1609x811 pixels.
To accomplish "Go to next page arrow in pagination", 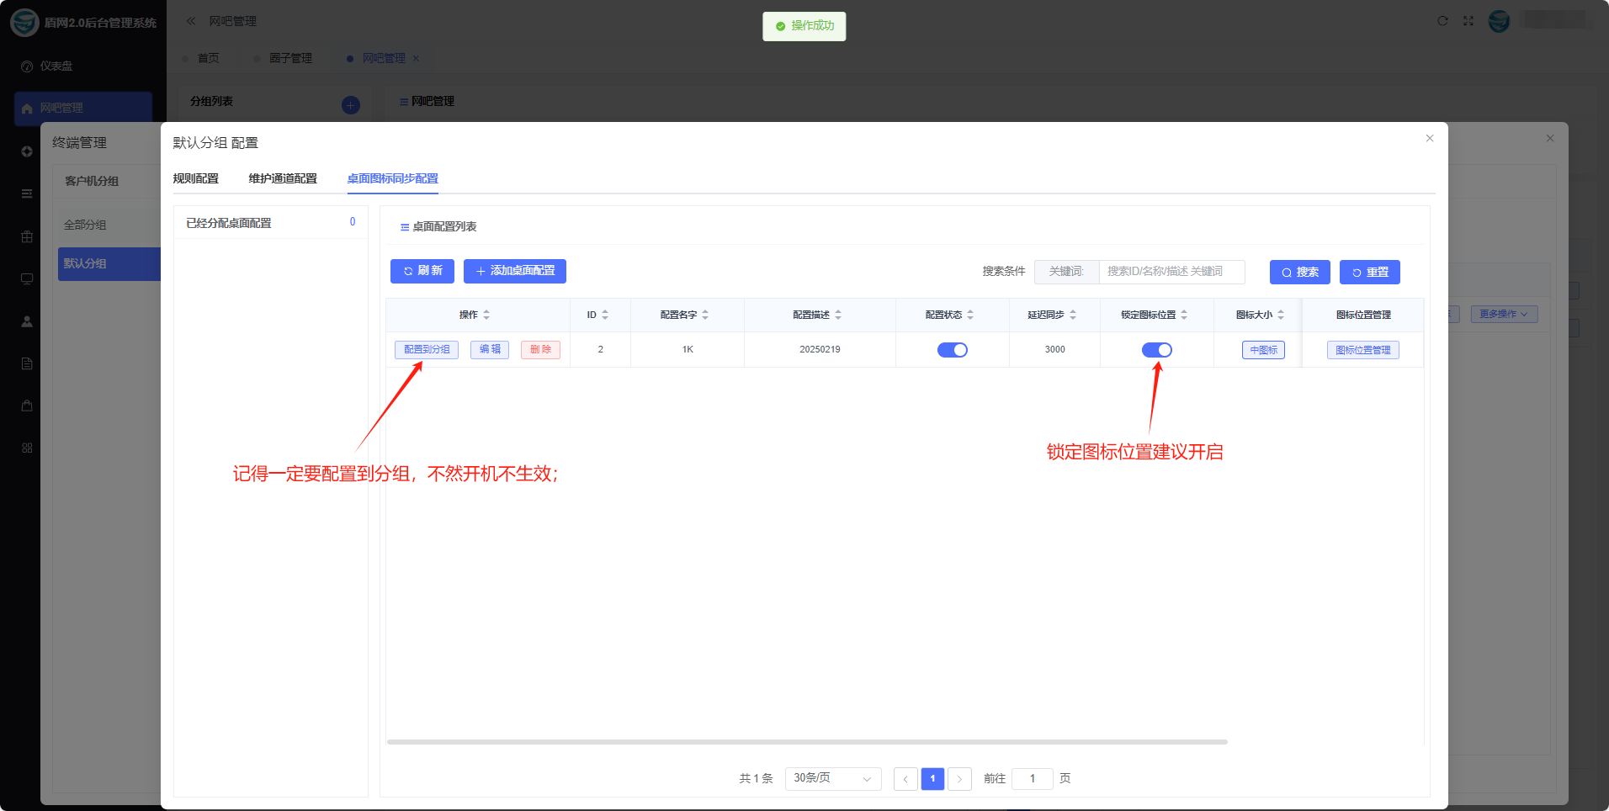I will click(959, 779).
